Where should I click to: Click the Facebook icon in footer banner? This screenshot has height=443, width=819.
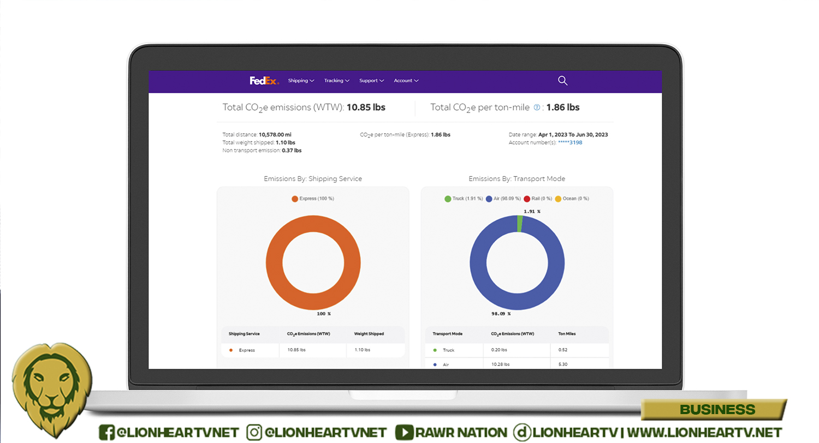pos(107,433)
